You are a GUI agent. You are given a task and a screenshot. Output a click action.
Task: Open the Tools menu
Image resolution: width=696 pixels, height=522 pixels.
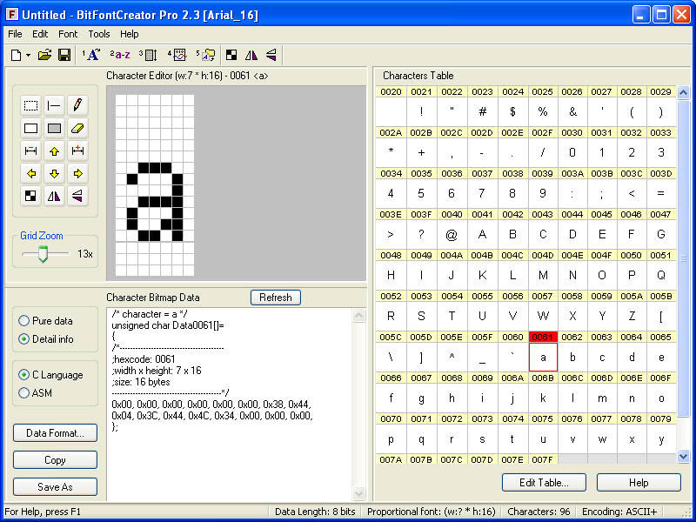(x=98, y=34)
